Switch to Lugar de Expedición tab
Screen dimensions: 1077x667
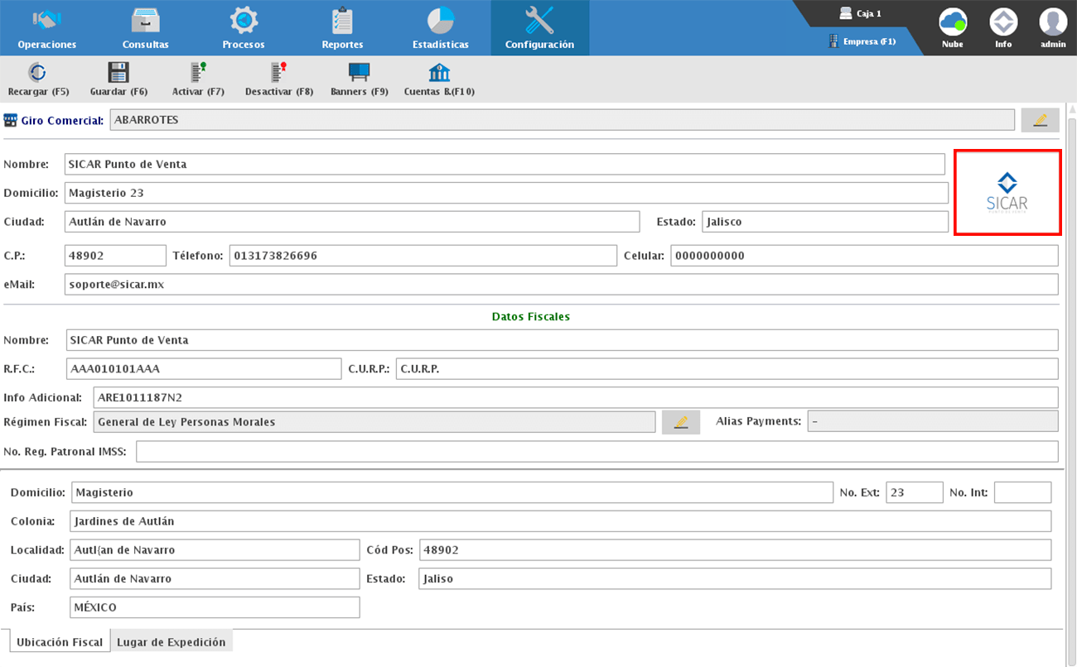coord(171,642)
